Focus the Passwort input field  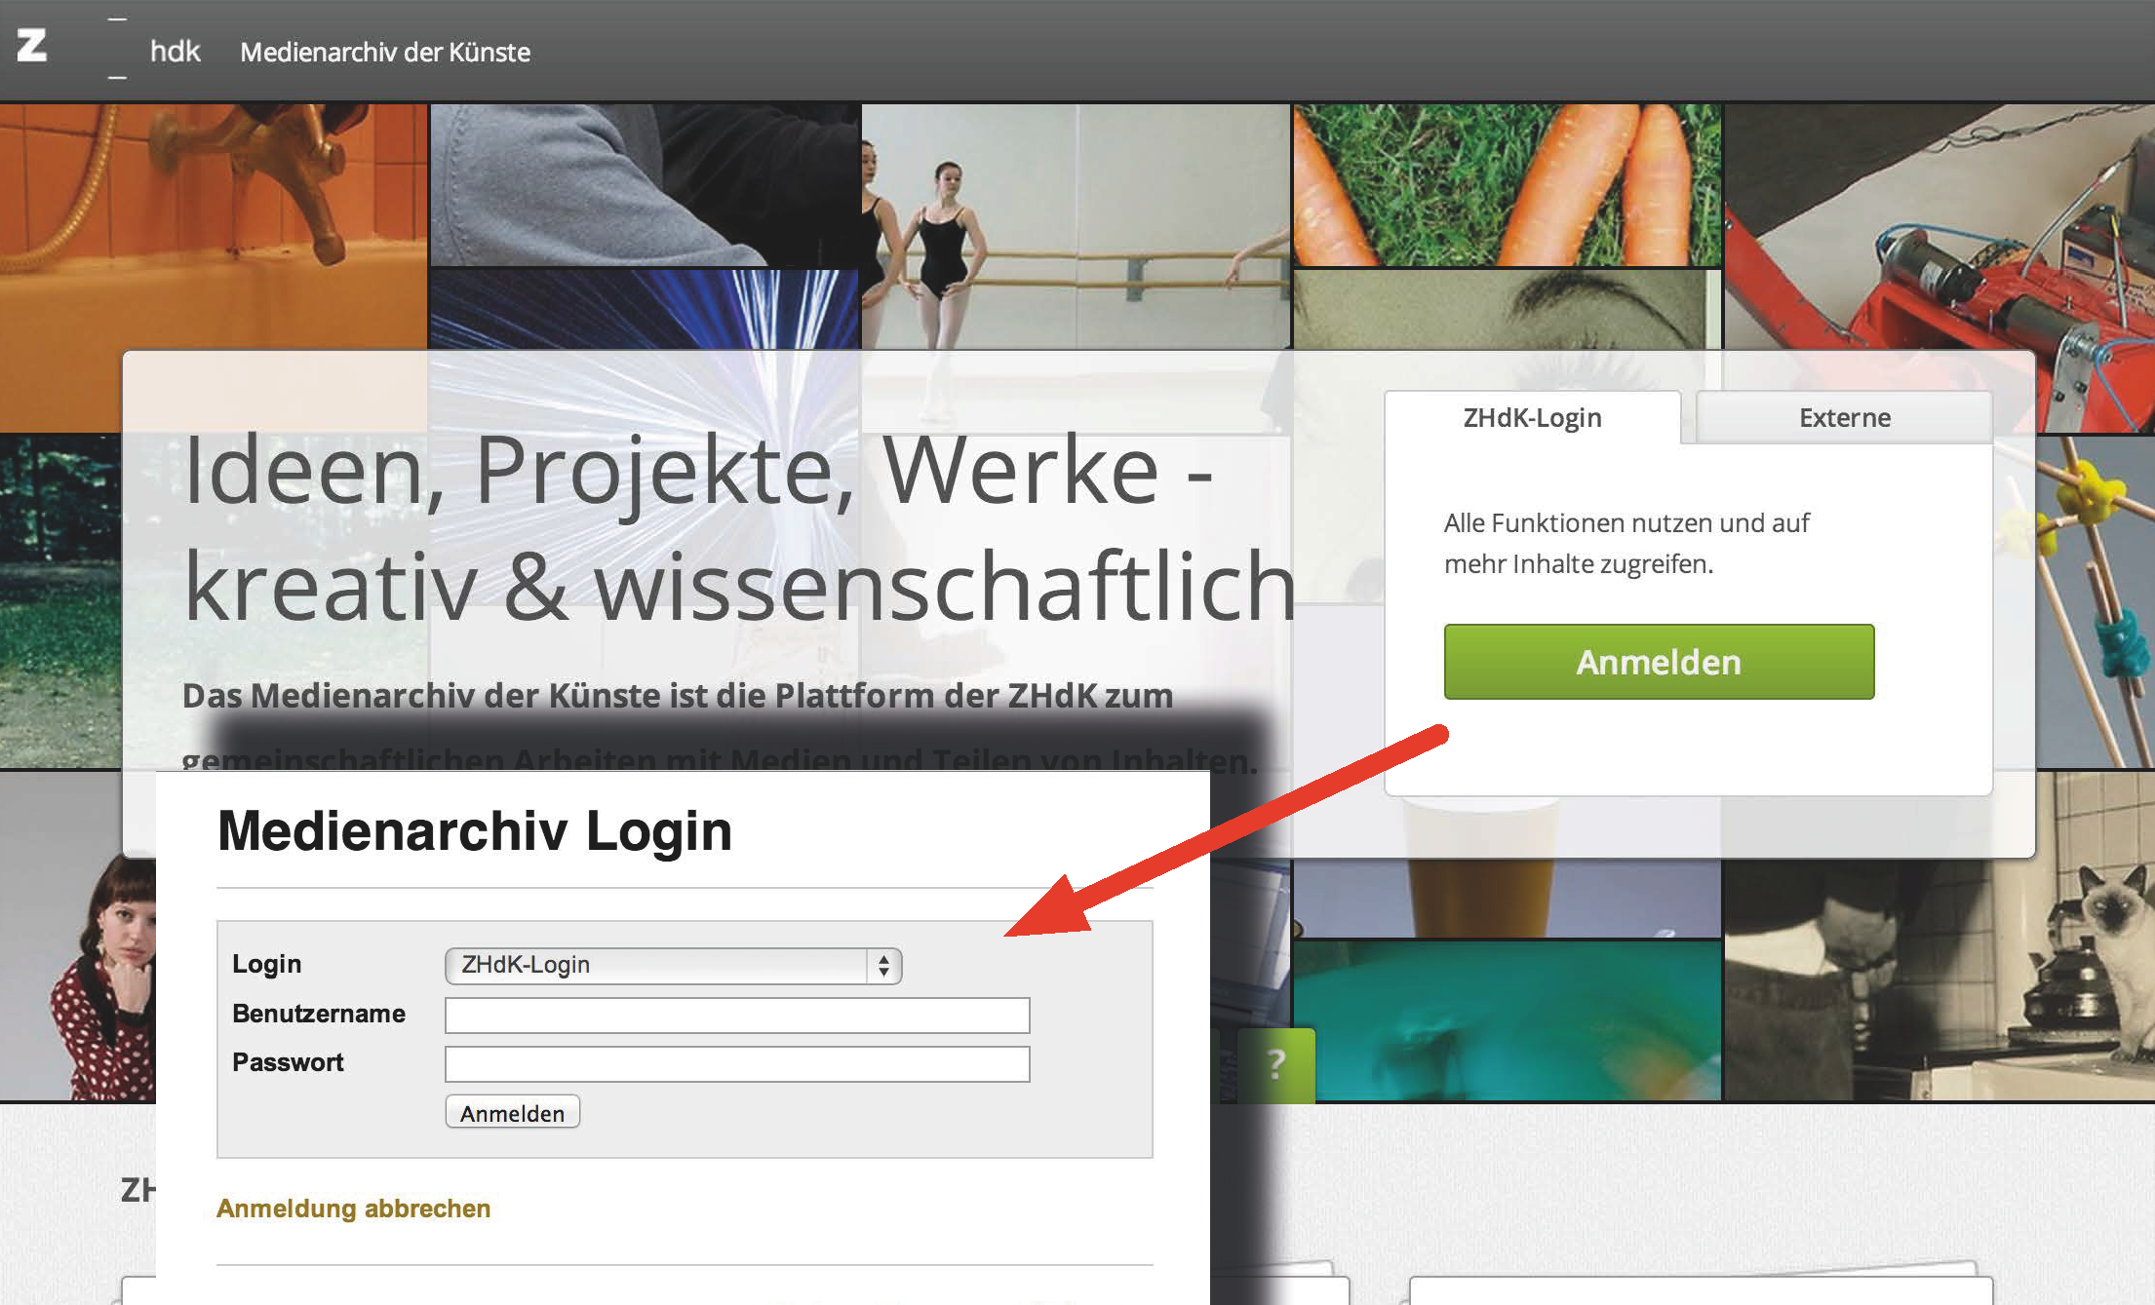tap(737, 1063)
